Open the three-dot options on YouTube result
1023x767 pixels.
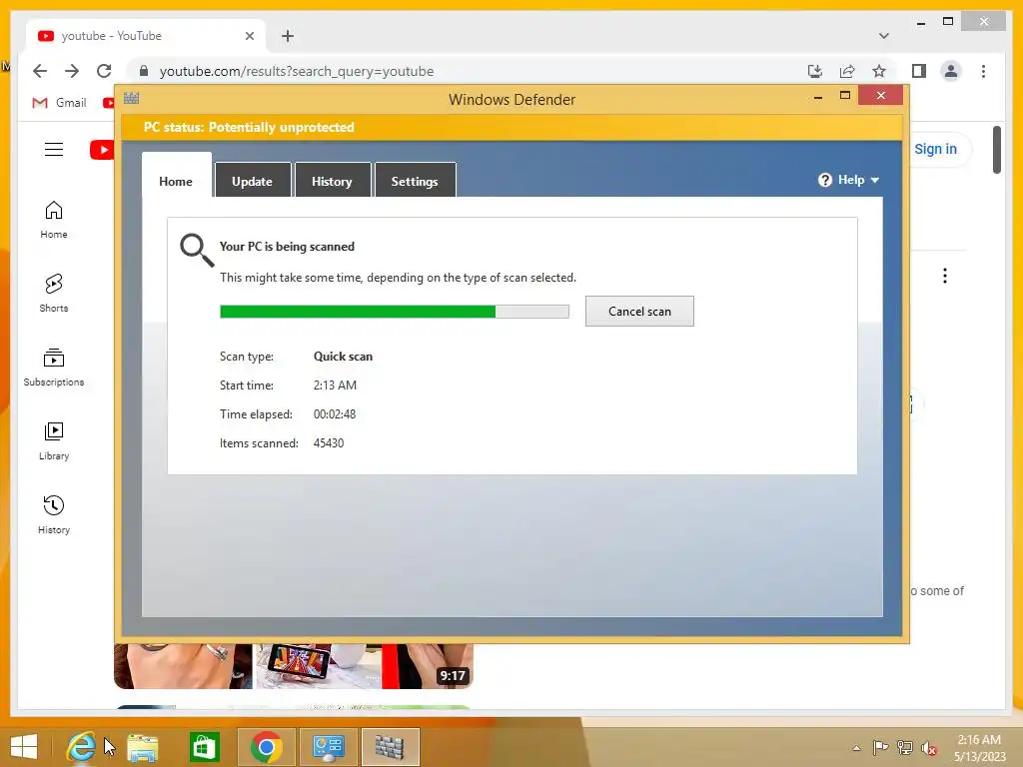945,276
